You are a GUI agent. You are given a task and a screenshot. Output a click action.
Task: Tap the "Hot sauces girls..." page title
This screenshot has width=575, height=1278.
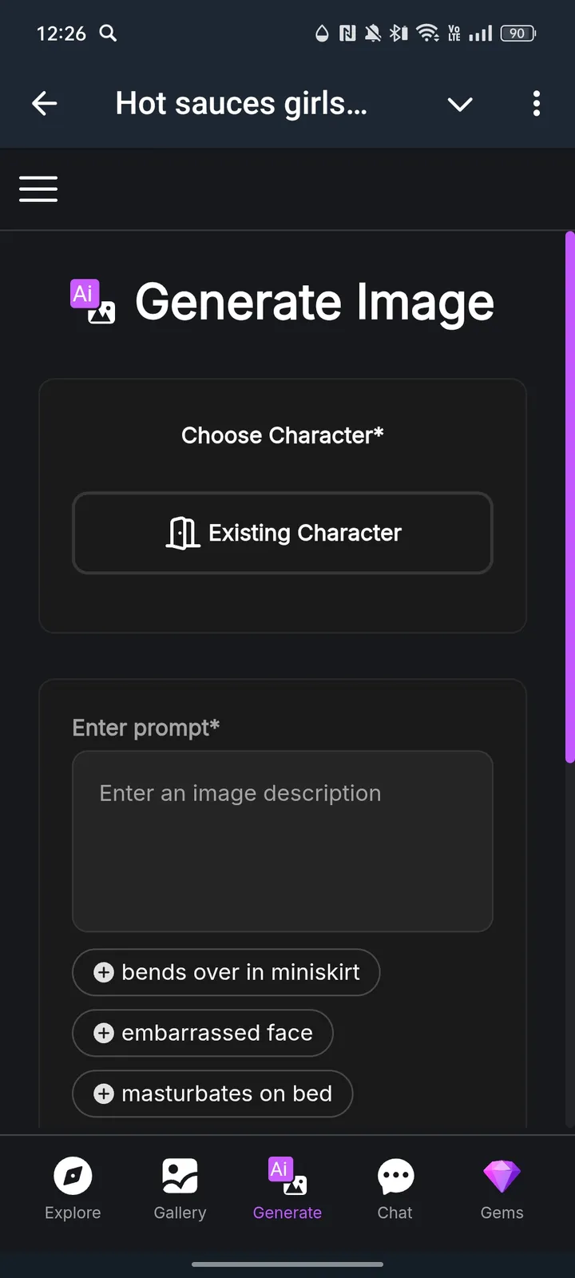tap(241, 104)
